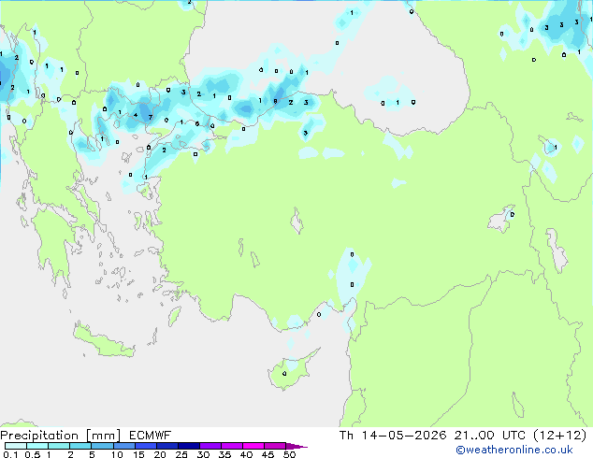Pick the purple legend swatch between 30 and 35
The height and width of the screenshot is (458, 593).
[210, 446]
